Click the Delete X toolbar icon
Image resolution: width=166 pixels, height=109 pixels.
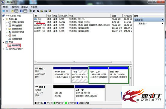click(34, 11)
